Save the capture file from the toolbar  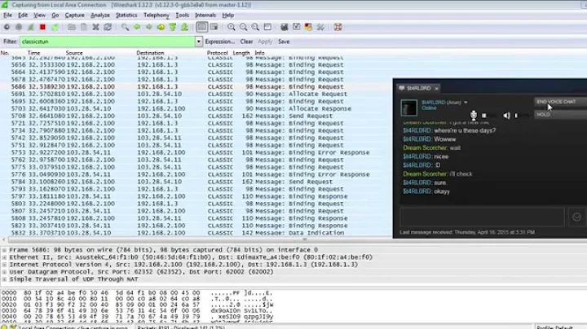(x=83, y=27)
